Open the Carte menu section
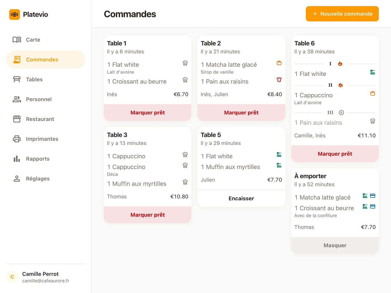391x293 pixels. 46,40
